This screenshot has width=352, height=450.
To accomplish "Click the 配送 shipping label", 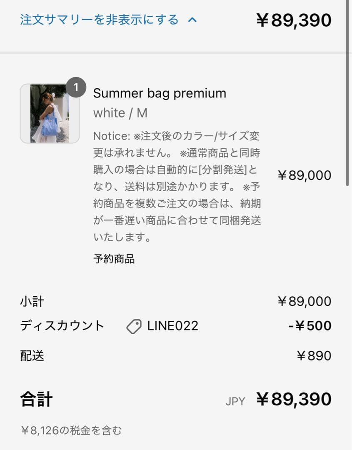I will pyautogui.click(x=32, y=355).
